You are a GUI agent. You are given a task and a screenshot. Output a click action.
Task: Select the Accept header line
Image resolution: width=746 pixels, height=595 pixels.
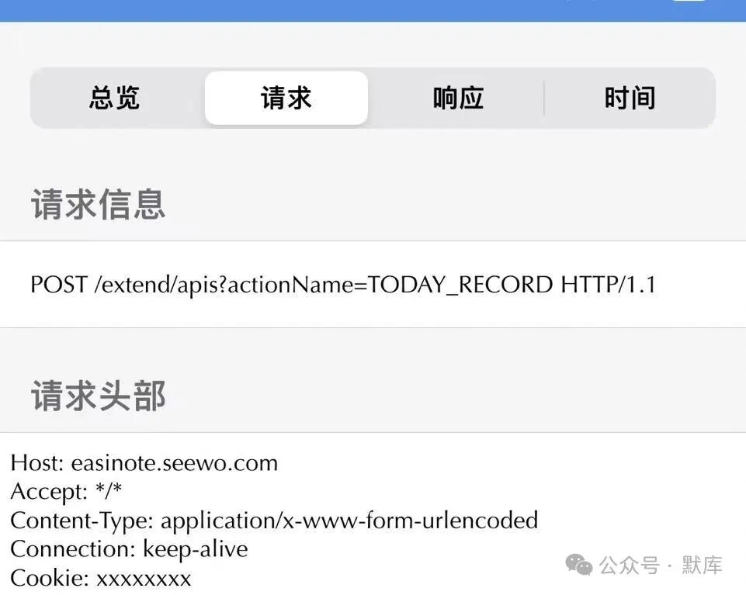pos(66,491)
